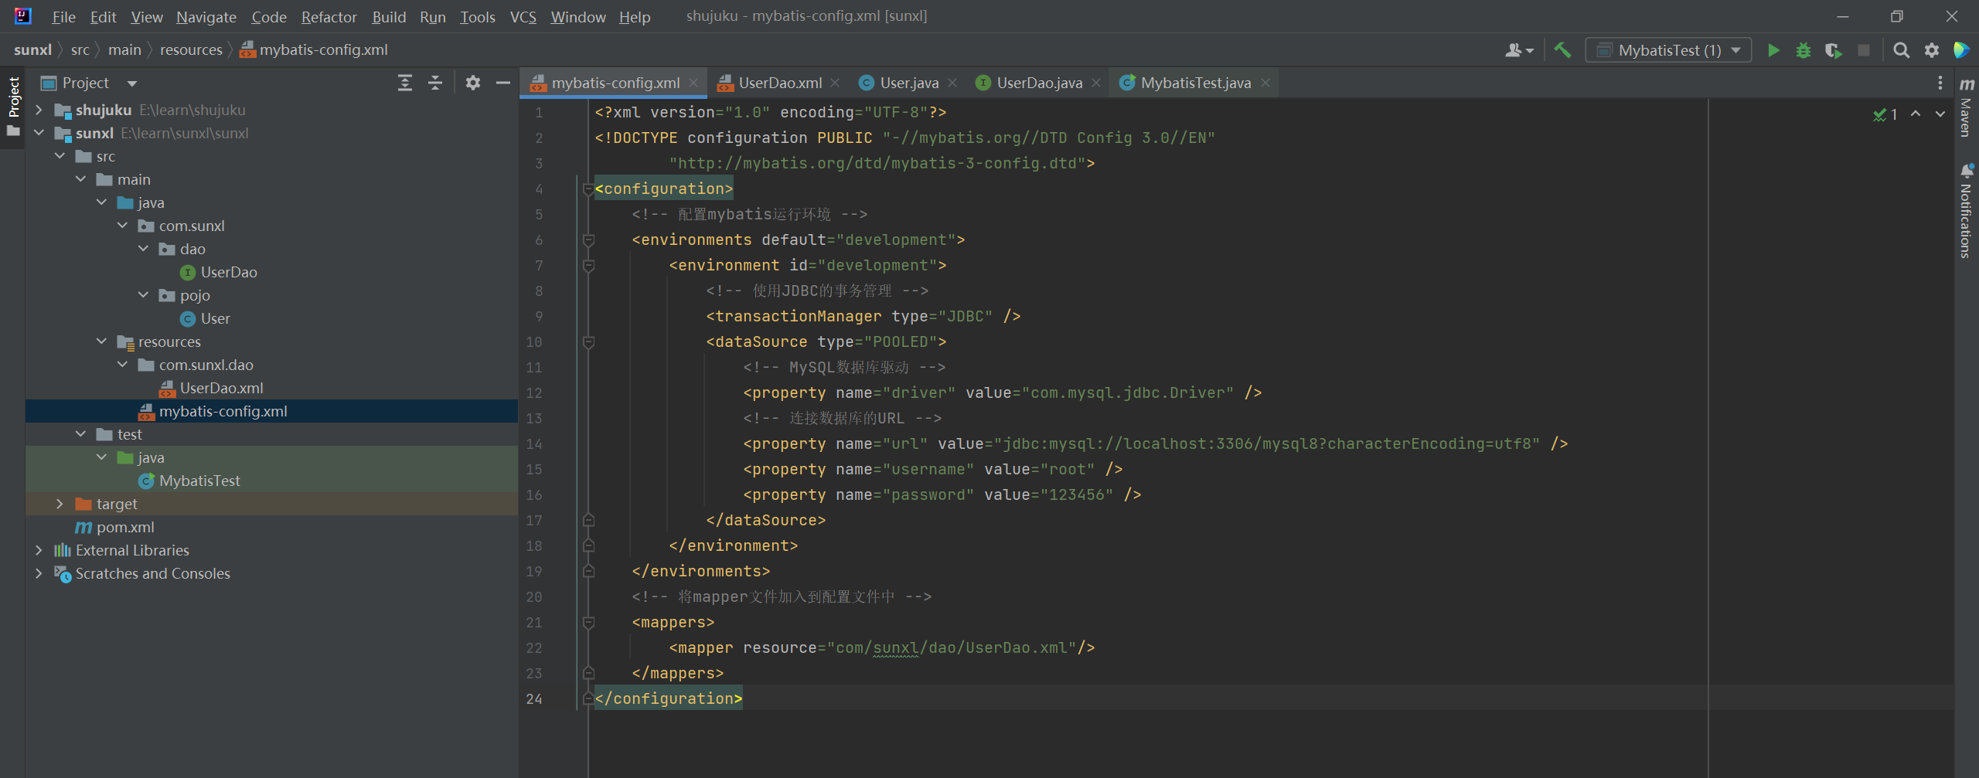Viewport: 1979px width, 778px height.
Task: Switch to User.java editor tab
Action: pyautogui.click(x=908, y=83)
